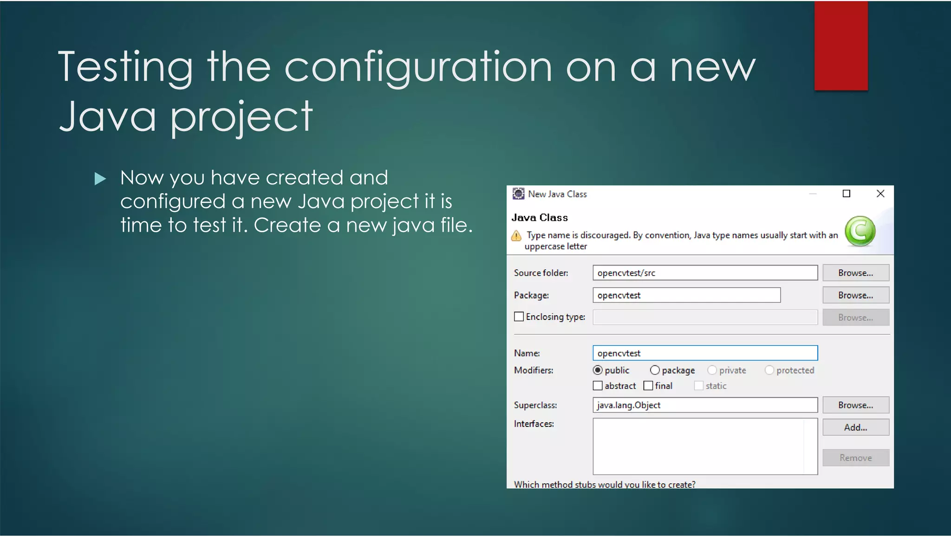Browse for the Source folder
The image size is (951, 537).
[x=855, y=273]
